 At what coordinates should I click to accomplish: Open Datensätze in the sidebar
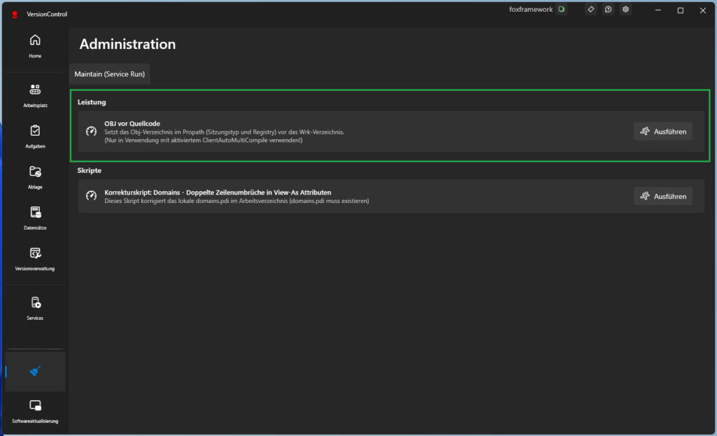point(35,216)
